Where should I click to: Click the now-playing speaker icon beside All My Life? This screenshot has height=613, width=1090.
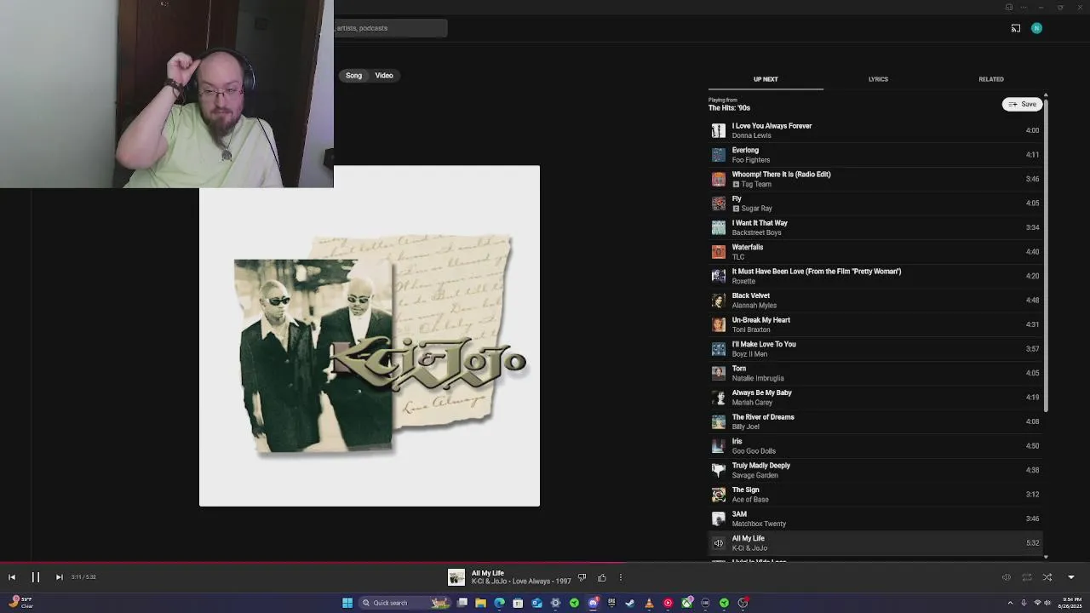click(719, 543)
